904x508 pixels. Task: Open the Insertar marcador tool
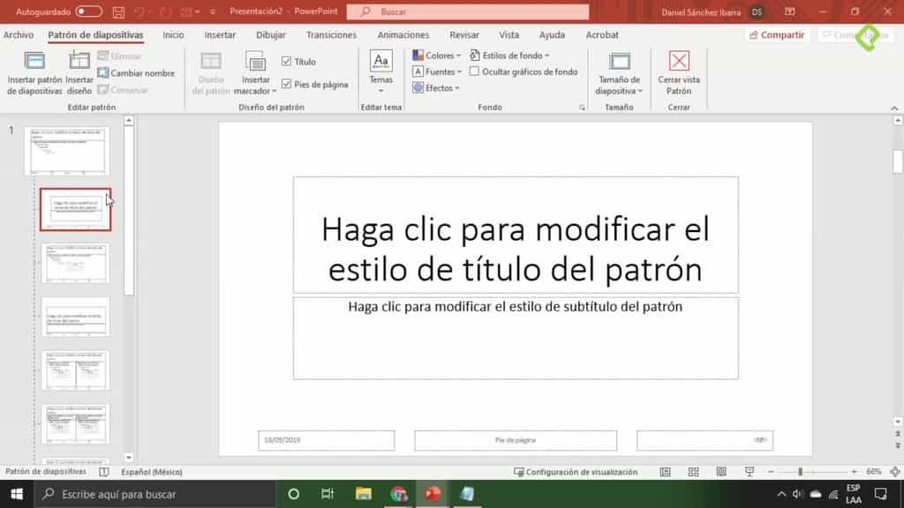(x=255, y=73)
